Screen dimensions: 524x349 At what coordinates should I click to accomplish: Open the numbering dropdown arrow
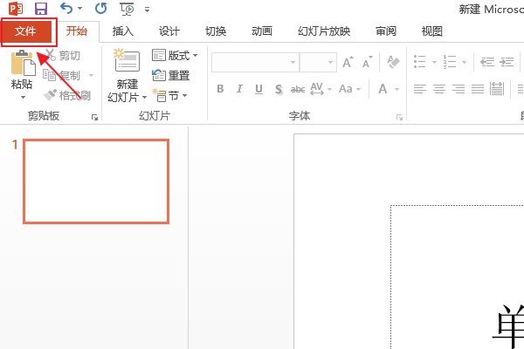click(x=464, y=62)
